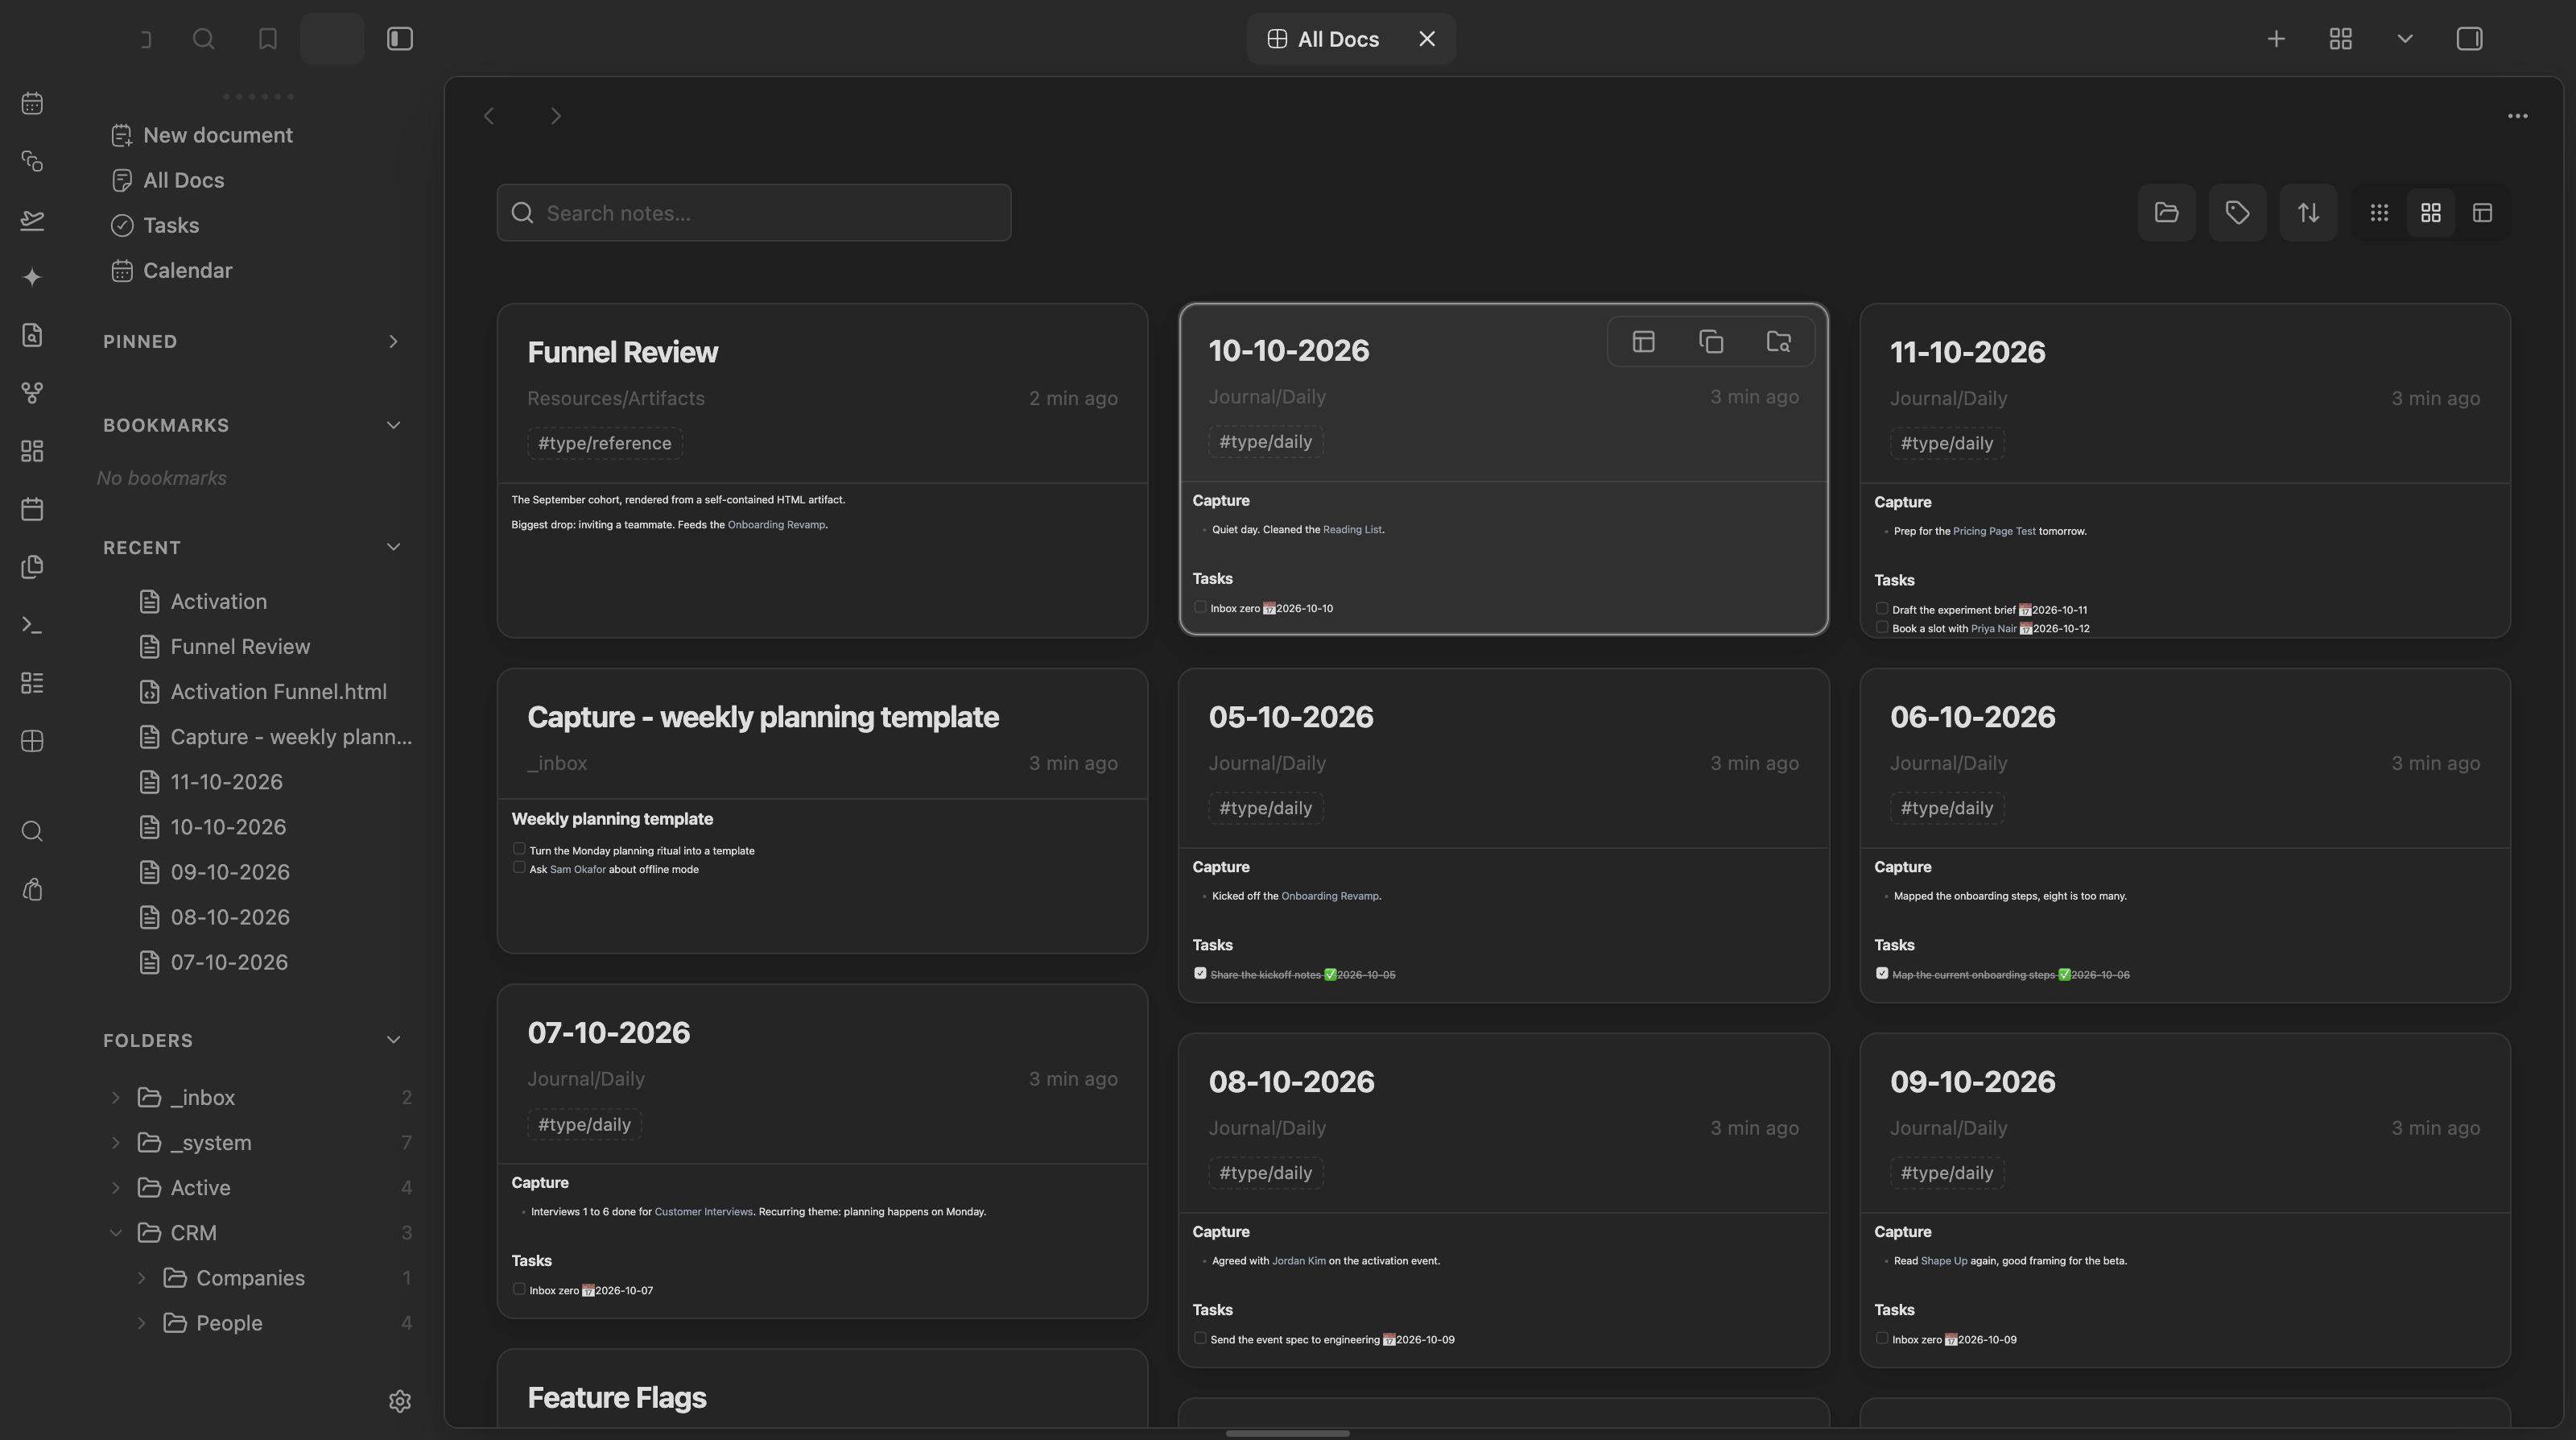Viewport: 2576px width, 1440px height.
Task: Check the 'Inbox zero 2026-10-10' task
Action: point(1200,607)
